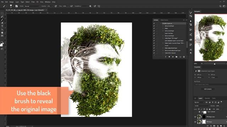Click the foreground/background color swatch
227x127 pixels.
pos(1,44)
